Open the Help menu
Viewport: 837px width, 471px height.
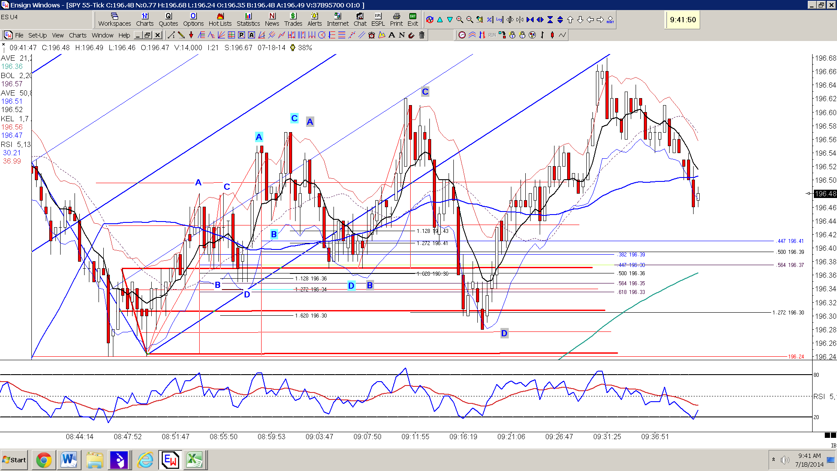tap(124, 35)
